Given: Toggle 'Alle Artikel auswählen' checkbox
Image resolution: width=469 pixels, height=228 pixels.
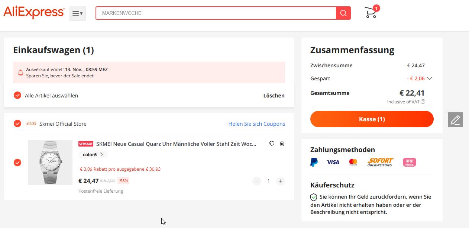Looking at the screenshot, I should tap(17, 96).
